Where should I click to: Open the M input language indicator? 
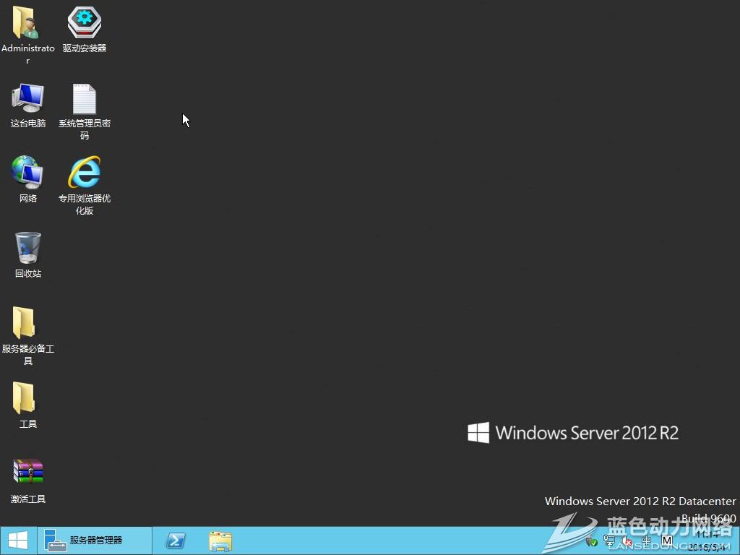pos(667,541)
